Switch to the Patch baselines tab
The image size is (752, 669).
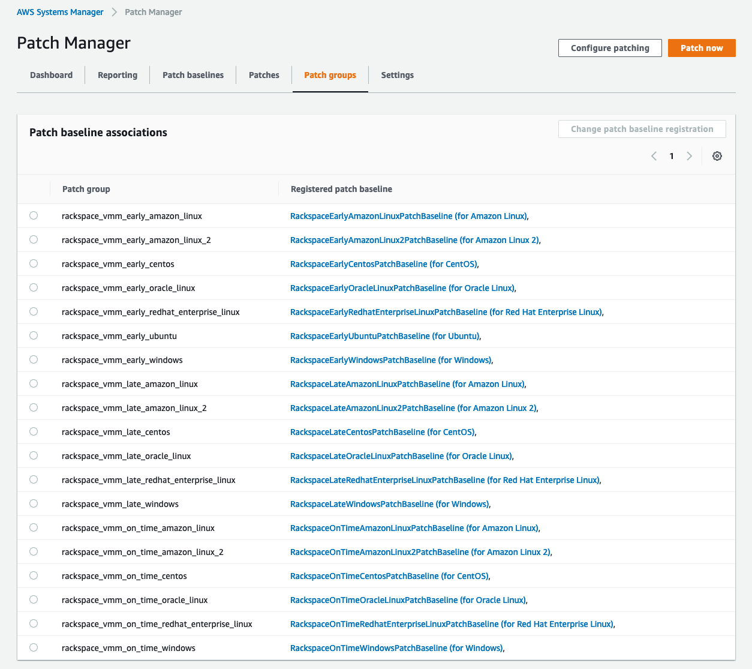[x=192, y=75]
